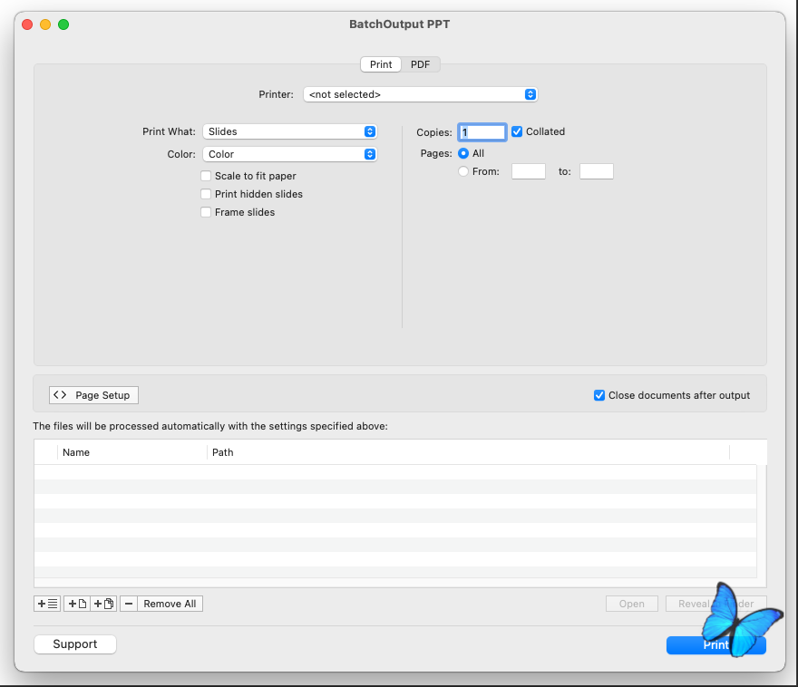Viewport: 798px width, 687px height.
Task: Click the Reveal in Finder button
Action: (715, 604)
